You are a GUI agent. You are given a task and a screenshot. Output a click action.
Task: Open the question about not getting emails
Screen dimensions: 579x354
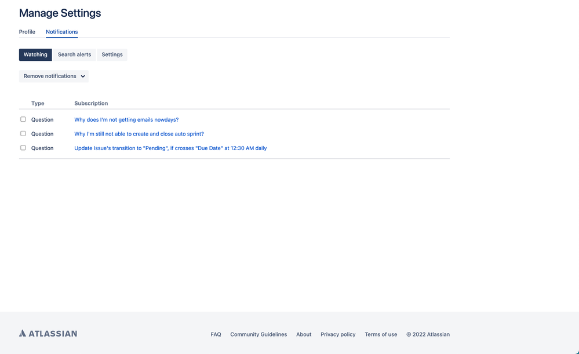[126, 119]
